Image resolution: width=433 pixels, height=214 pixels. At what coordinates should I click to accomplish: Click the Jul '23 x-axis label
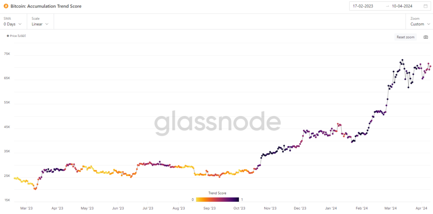(x=148, y=208)
